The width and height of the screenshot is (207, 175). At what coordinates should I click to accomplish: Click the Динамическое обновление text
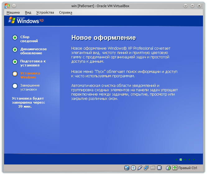pyautogui.click(x=34, y=51)
